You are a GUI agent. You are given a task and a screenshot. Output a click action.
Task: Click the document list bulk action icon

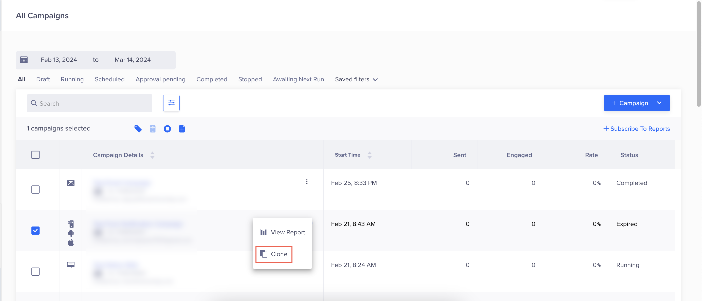coord(153,128)
